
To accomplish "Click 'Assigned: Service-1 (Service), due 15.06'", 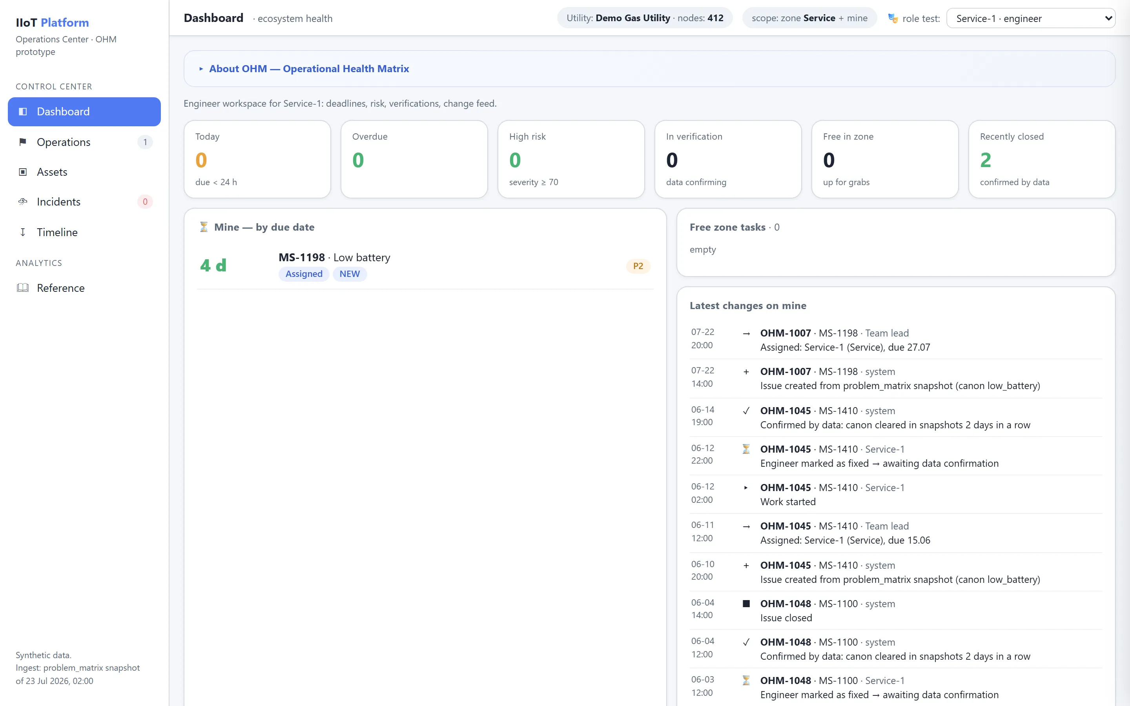I will [x=845, y=540].
